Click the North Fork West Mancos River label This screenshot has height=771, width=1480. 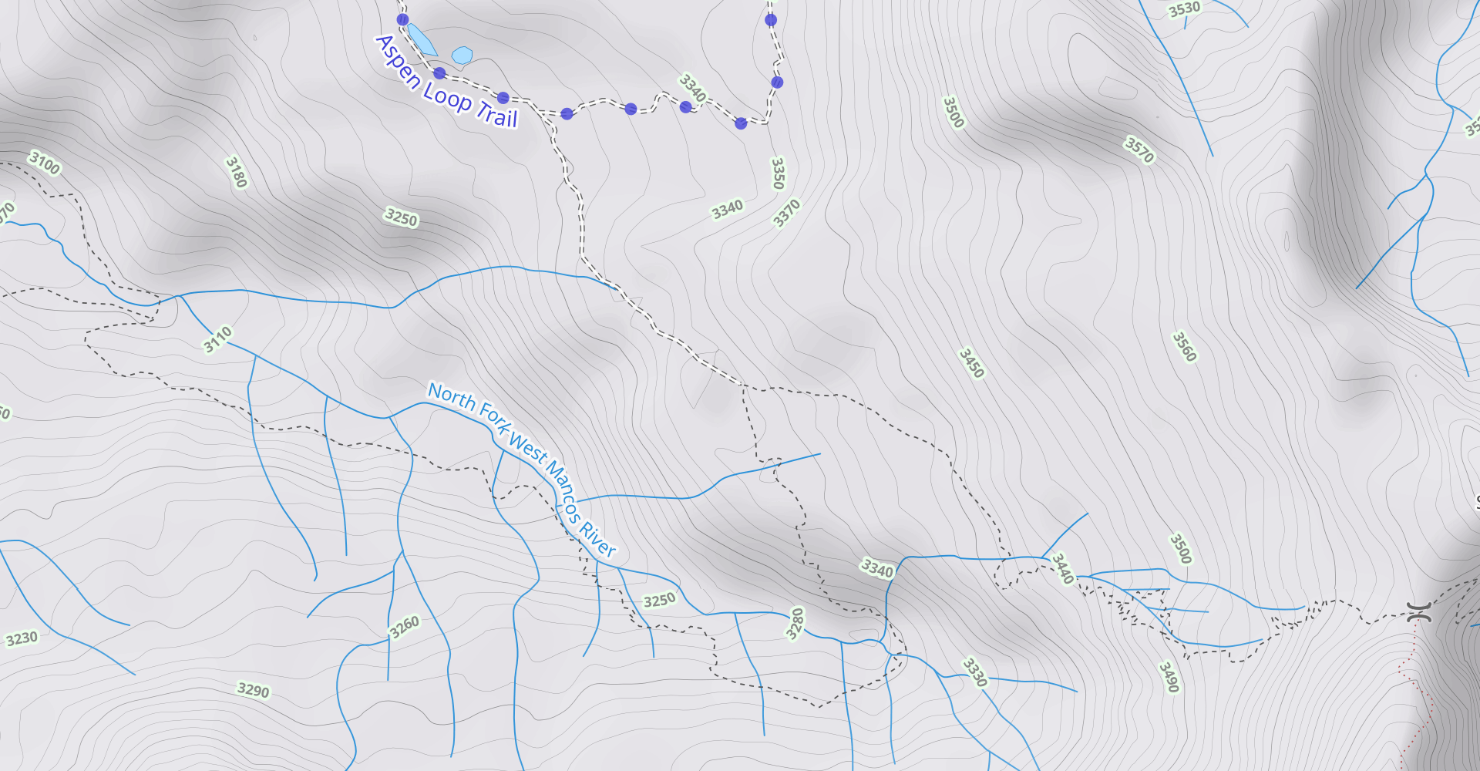[523, 469]
